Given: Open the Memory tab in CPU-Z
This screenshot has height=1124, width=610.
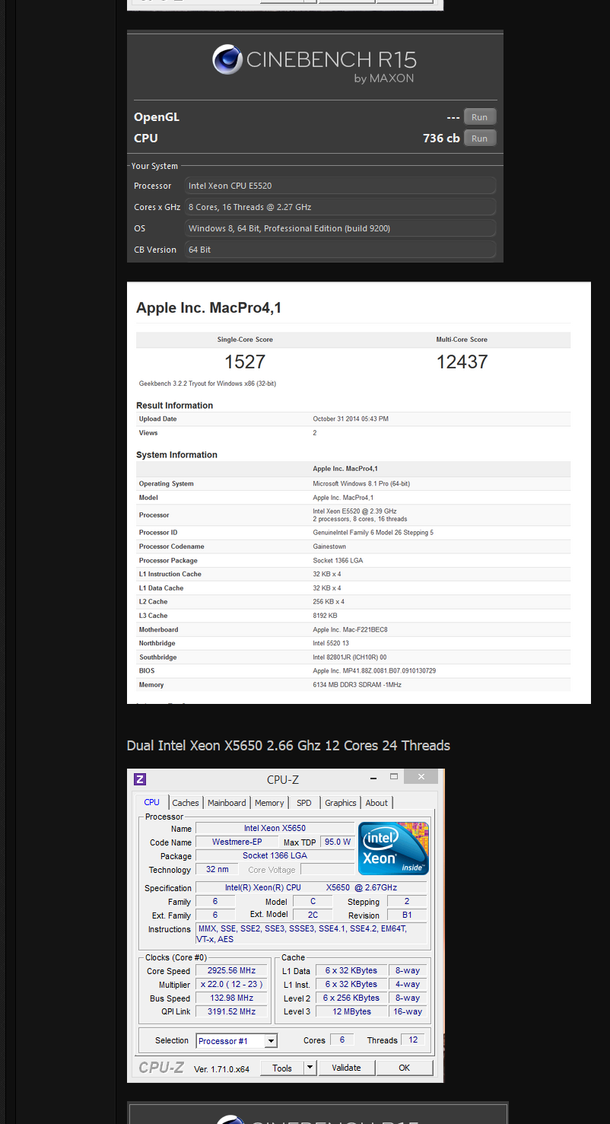Looking at the screenshot, I should tap(269, 803).
